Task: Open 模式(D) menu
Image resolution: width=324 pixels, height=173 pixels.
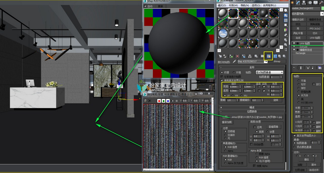Action: click(222, 5)
